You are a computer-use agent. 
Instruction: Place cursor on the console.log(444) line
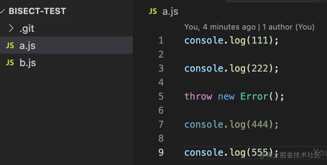click(231, 125)
